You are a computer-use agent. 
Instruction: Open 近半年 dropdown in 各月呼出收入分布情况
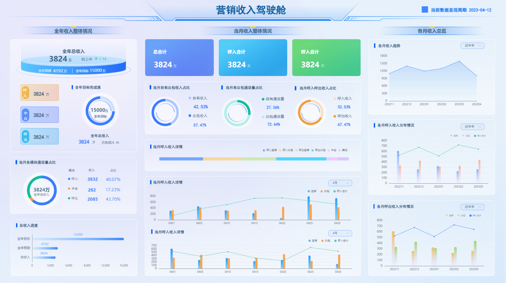472,207
